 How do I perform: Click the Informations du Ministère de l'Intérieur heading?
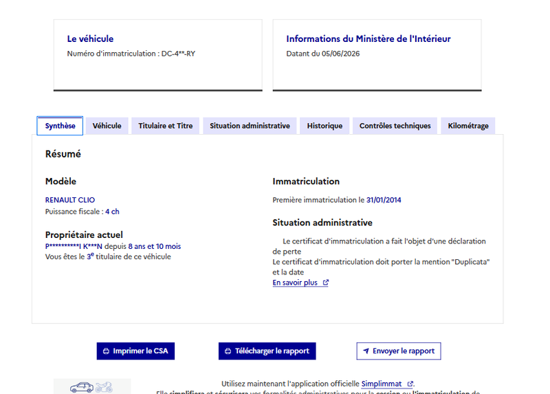(368, 39)
